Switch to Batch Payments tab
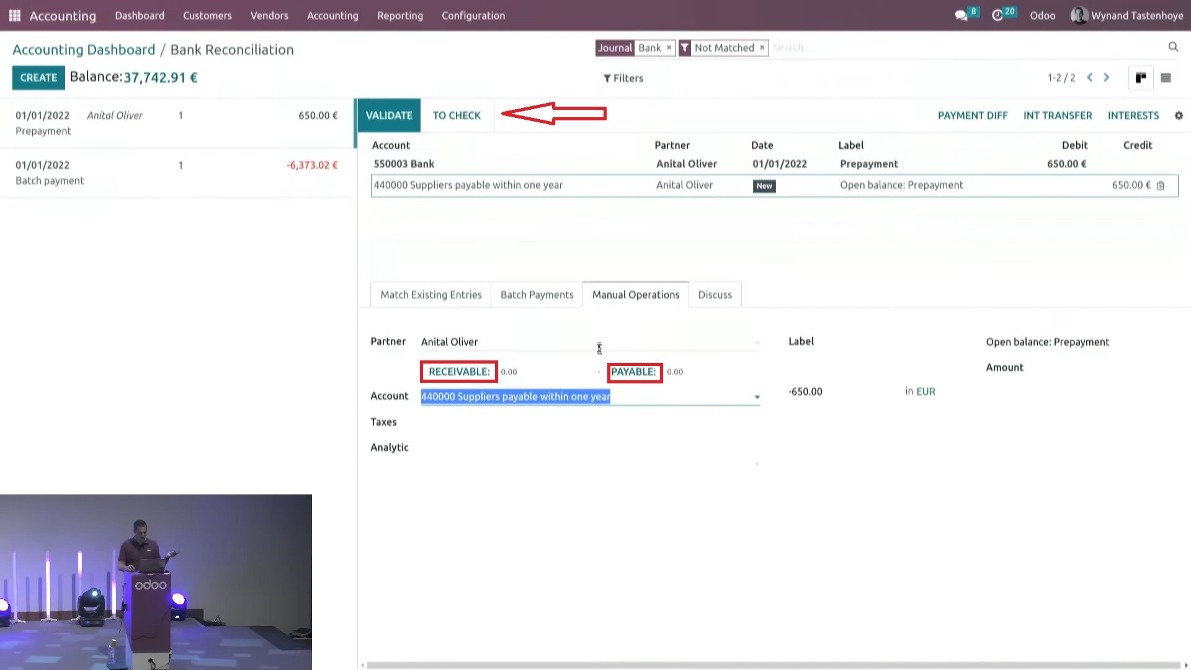Screen dimensions: 1191x670 tap(537, 295)
